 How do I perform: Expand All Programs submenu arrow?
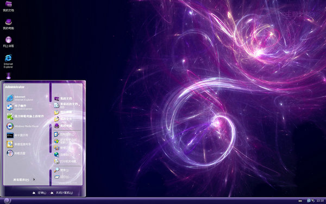[x=34, y=180]
